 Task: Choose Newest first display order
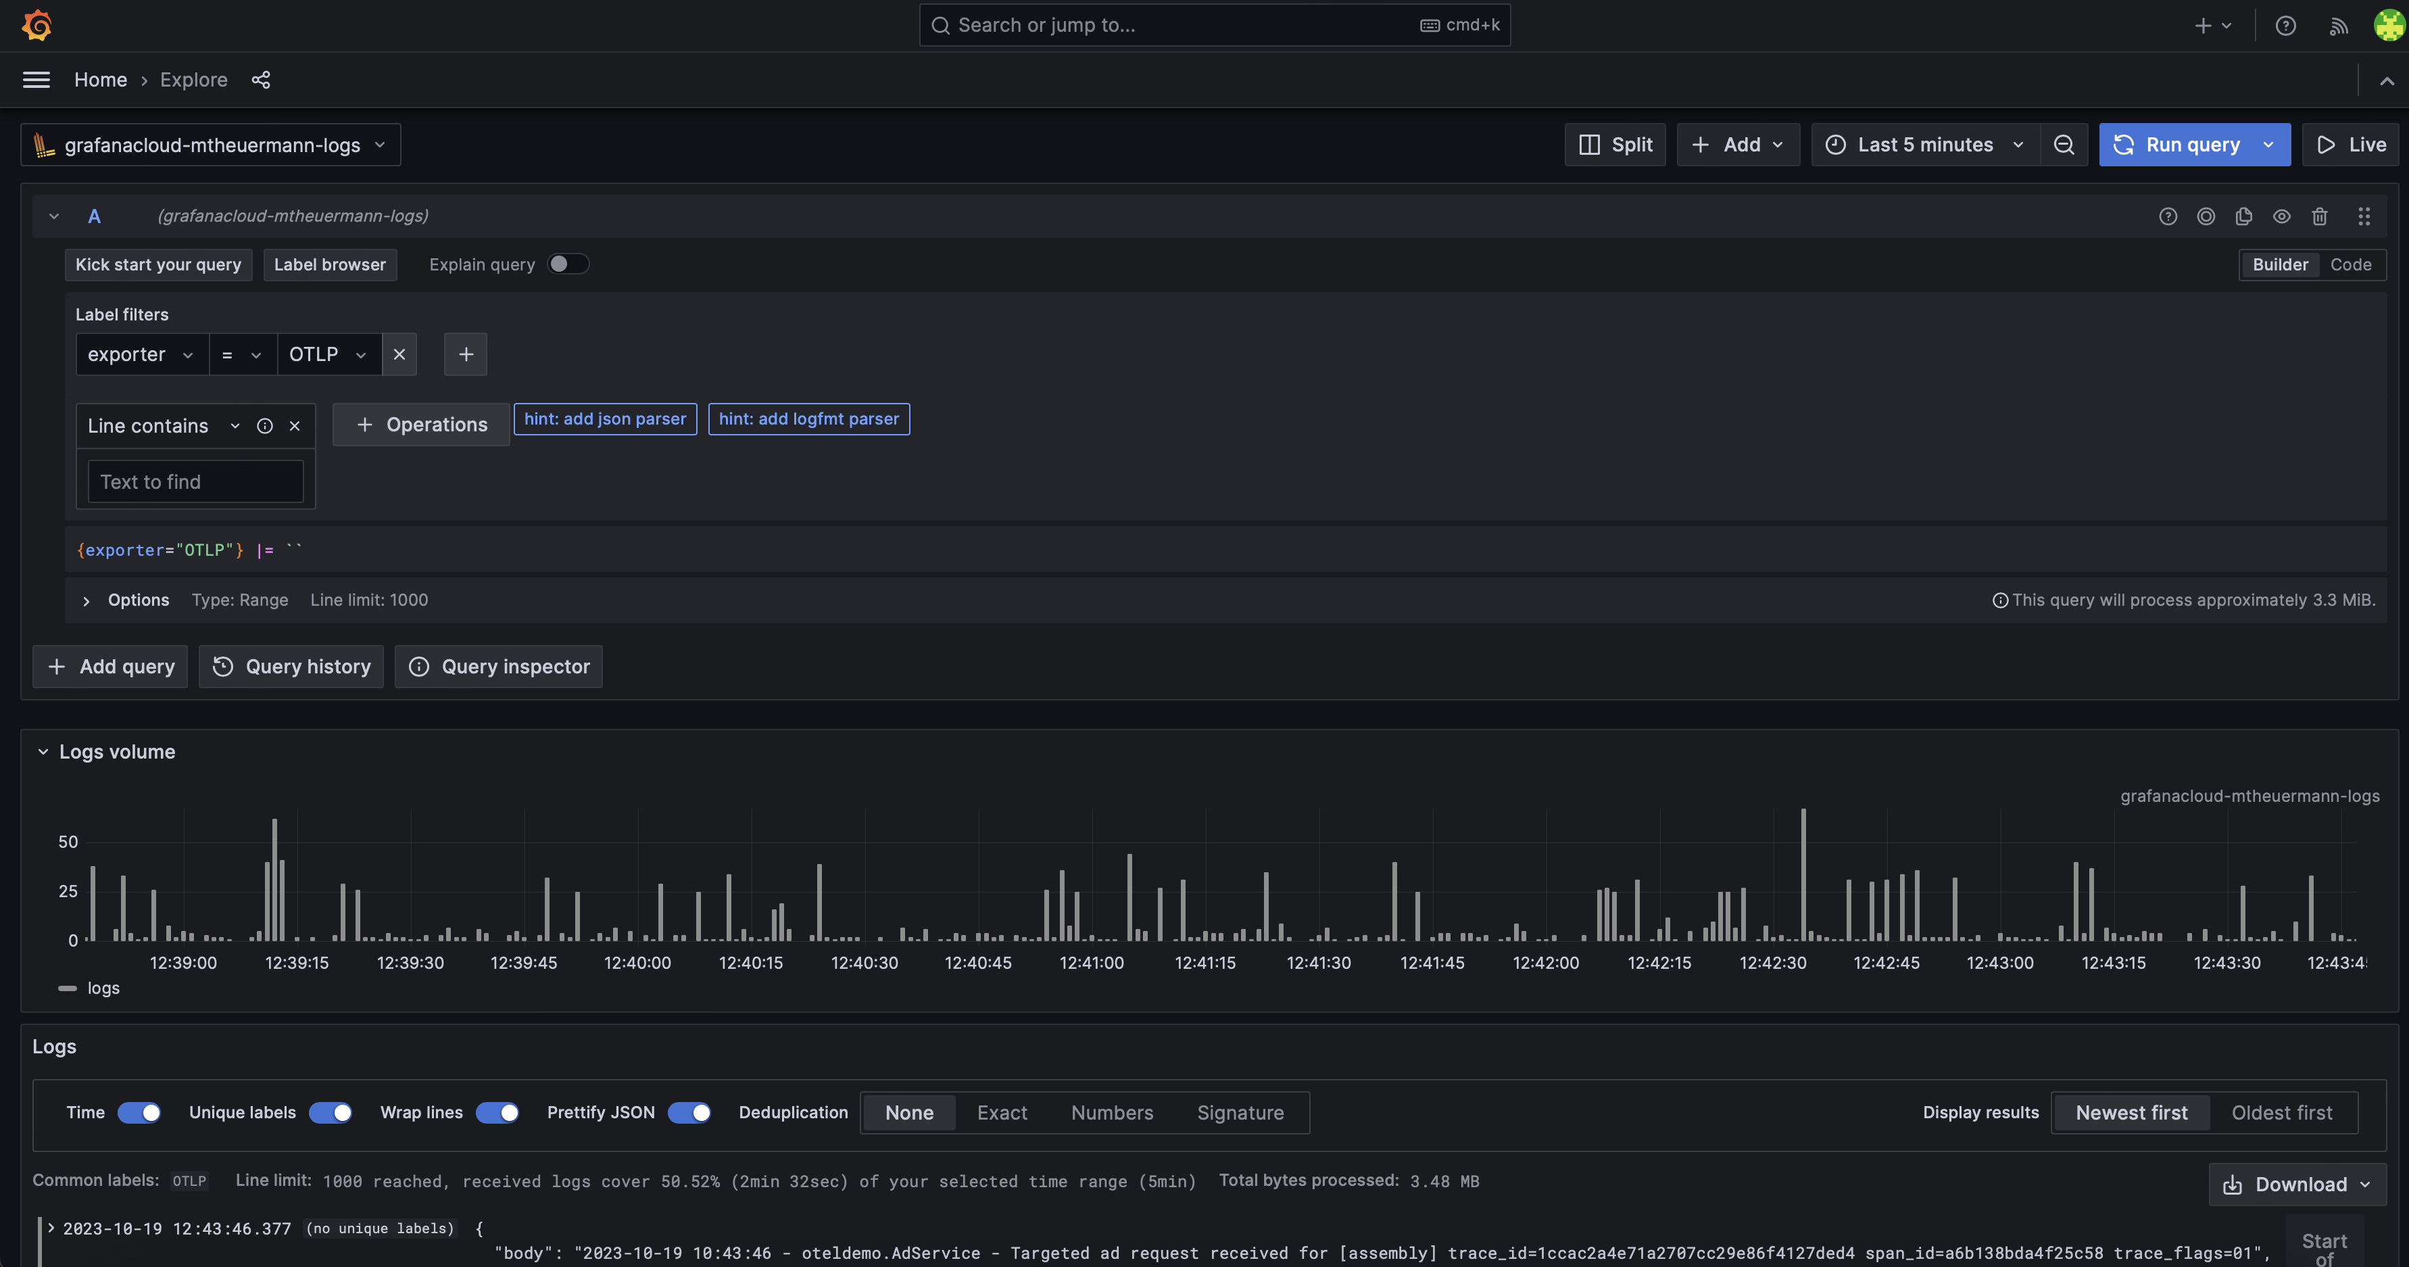[x=2131, y=1111]
